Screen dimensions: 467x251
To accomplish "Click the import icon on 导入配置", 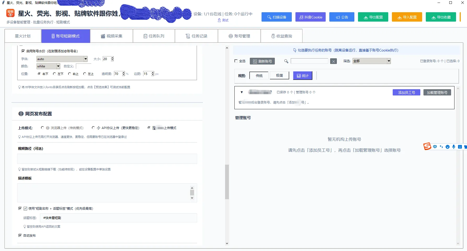I will click(399, 17).
